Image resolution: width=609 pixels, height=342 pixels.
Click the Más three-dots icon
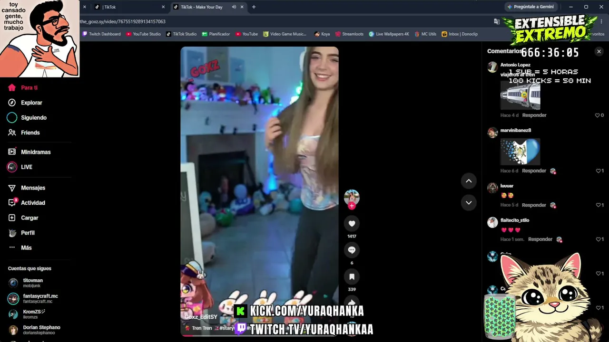coord(12,247)
